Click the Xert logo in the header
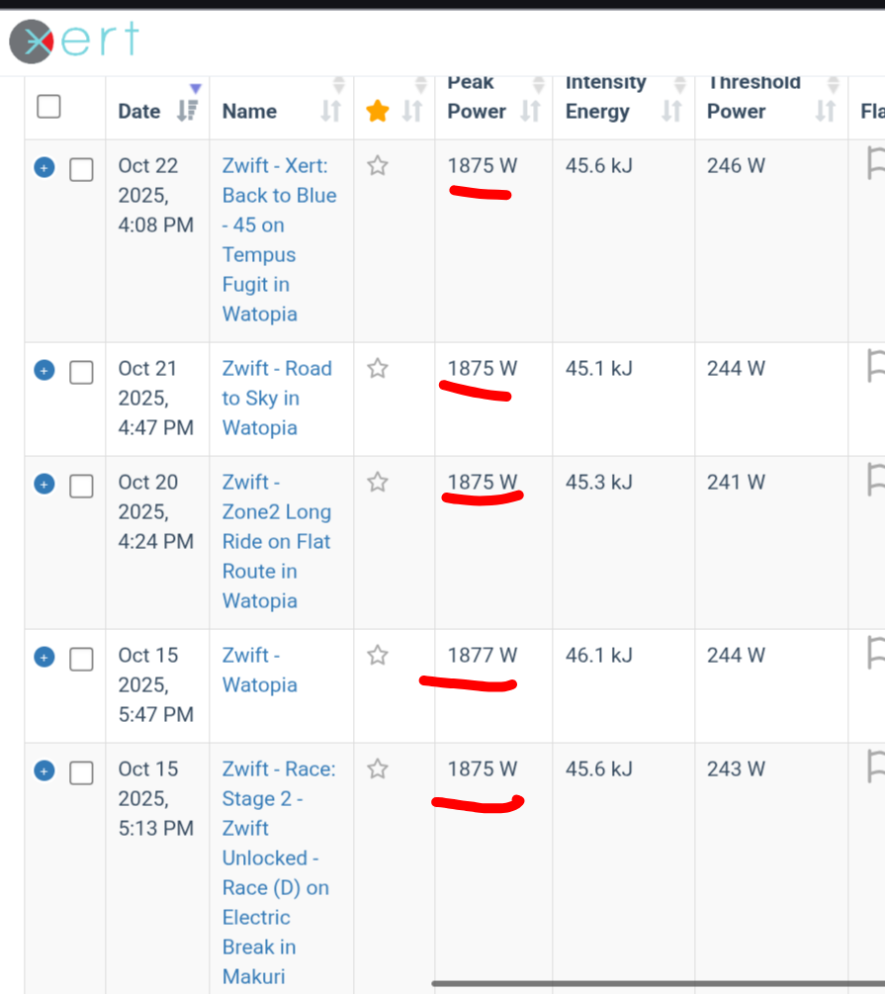 coord(74,41)
